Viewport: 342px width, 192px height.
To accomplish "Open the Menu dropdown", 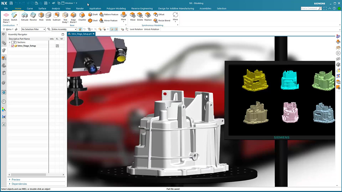I will click(x=8, y=29).
